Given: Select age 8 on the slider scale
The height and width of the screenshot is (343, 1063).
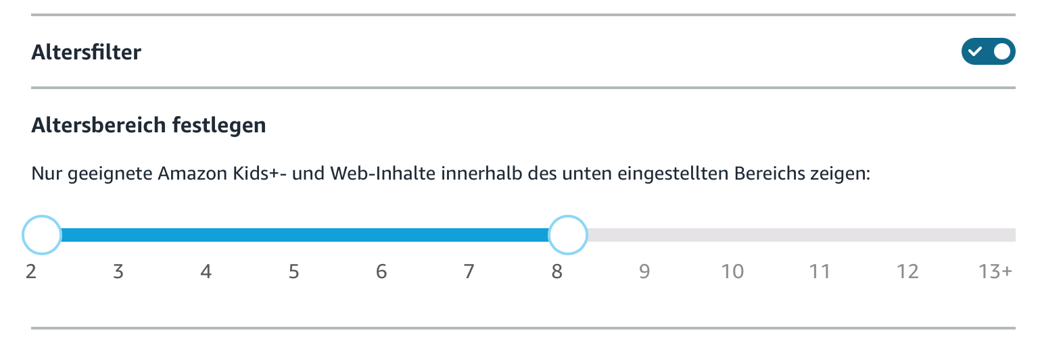Looking at the screenshot, I should pyautogui.click(x=557, y=271).
